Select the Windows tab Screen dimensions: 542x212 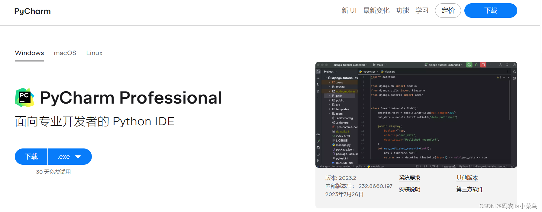29,53
